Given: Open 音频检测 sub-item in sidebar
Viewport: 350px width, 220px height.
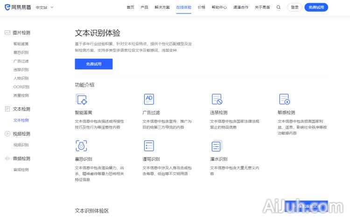Looking at the screenshot, I should click(21, 170).
